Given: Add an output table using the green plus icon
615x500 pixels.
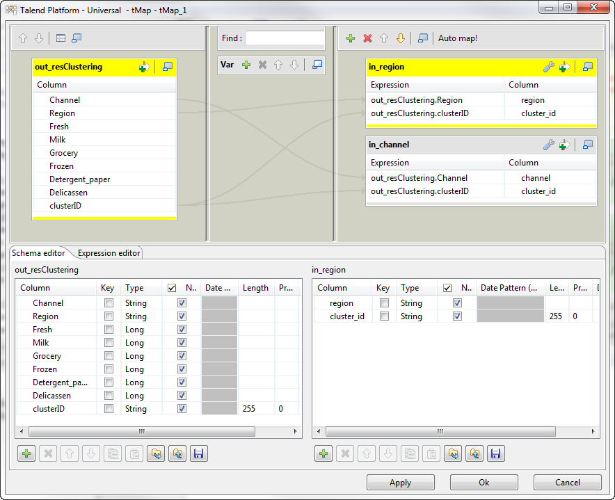Looking at the screenshot, I should pos(351,38).
